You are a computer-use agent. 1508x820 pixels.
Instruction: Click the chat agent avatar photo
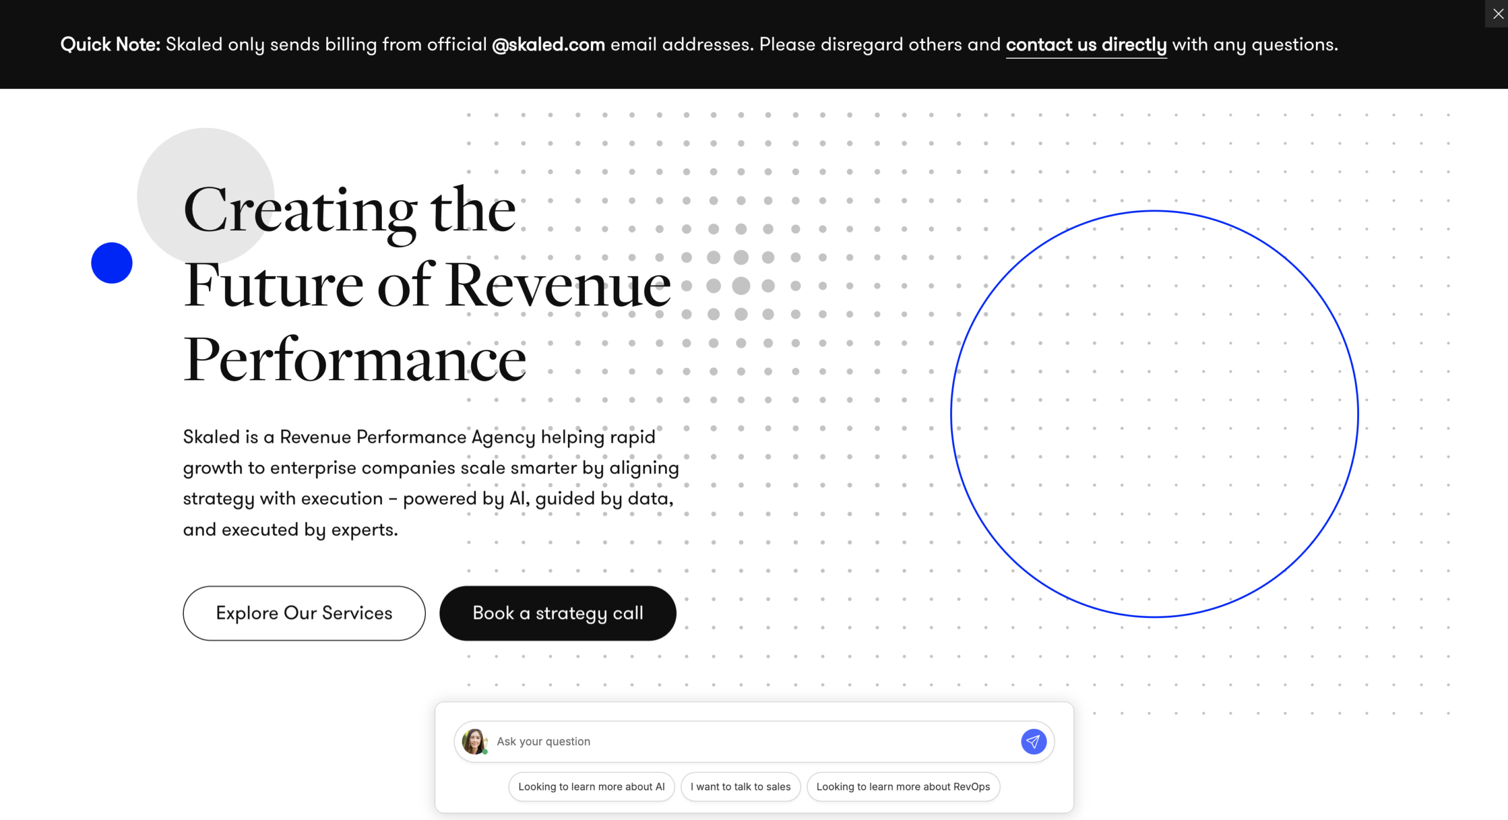coord(474,741)
